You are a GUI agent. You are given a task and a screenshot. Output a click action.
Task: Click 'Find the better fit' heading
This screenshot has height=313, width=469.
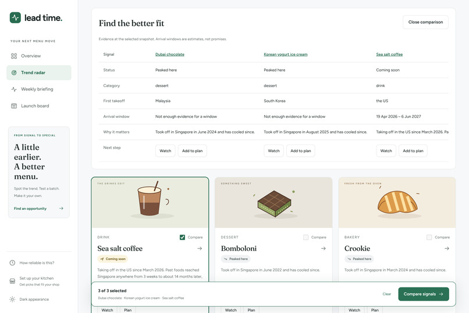click(x=132, y=23)
